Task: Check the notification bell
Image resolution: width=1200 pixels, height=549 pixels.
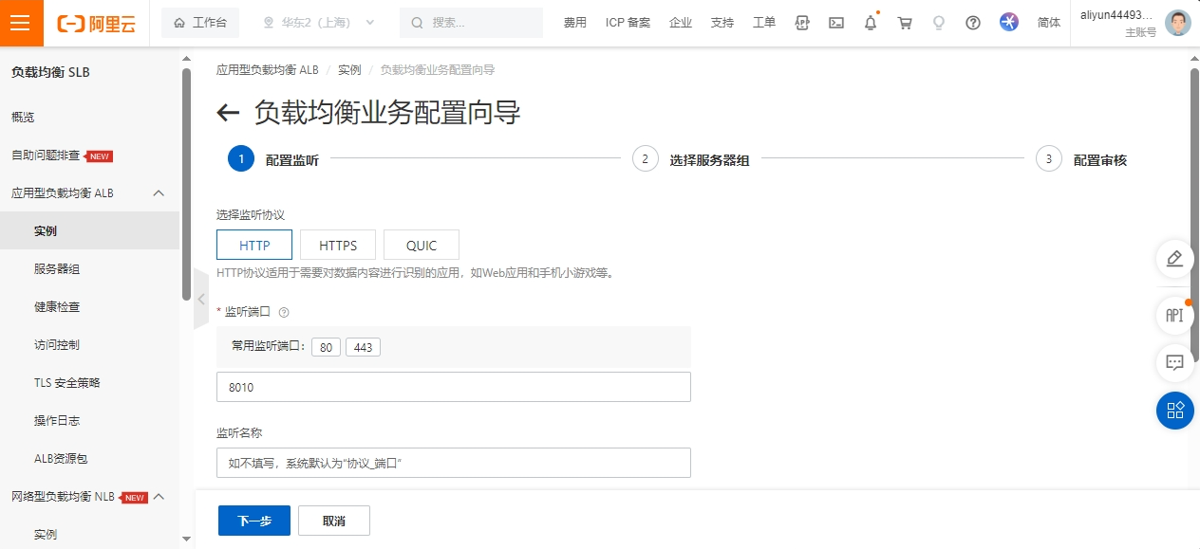Action: [x=871, y=23]
